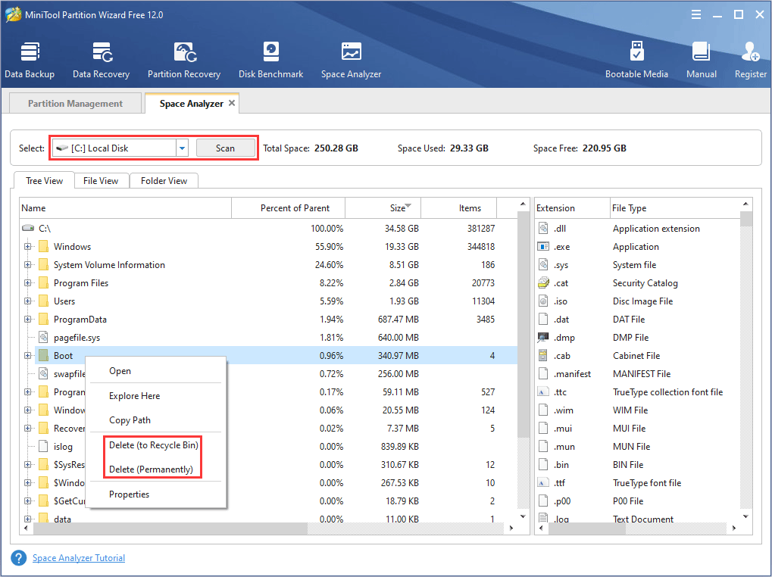Expand the Boot folder node
Image resolution: width=772 pixels, height=577 pixels.
27,356
